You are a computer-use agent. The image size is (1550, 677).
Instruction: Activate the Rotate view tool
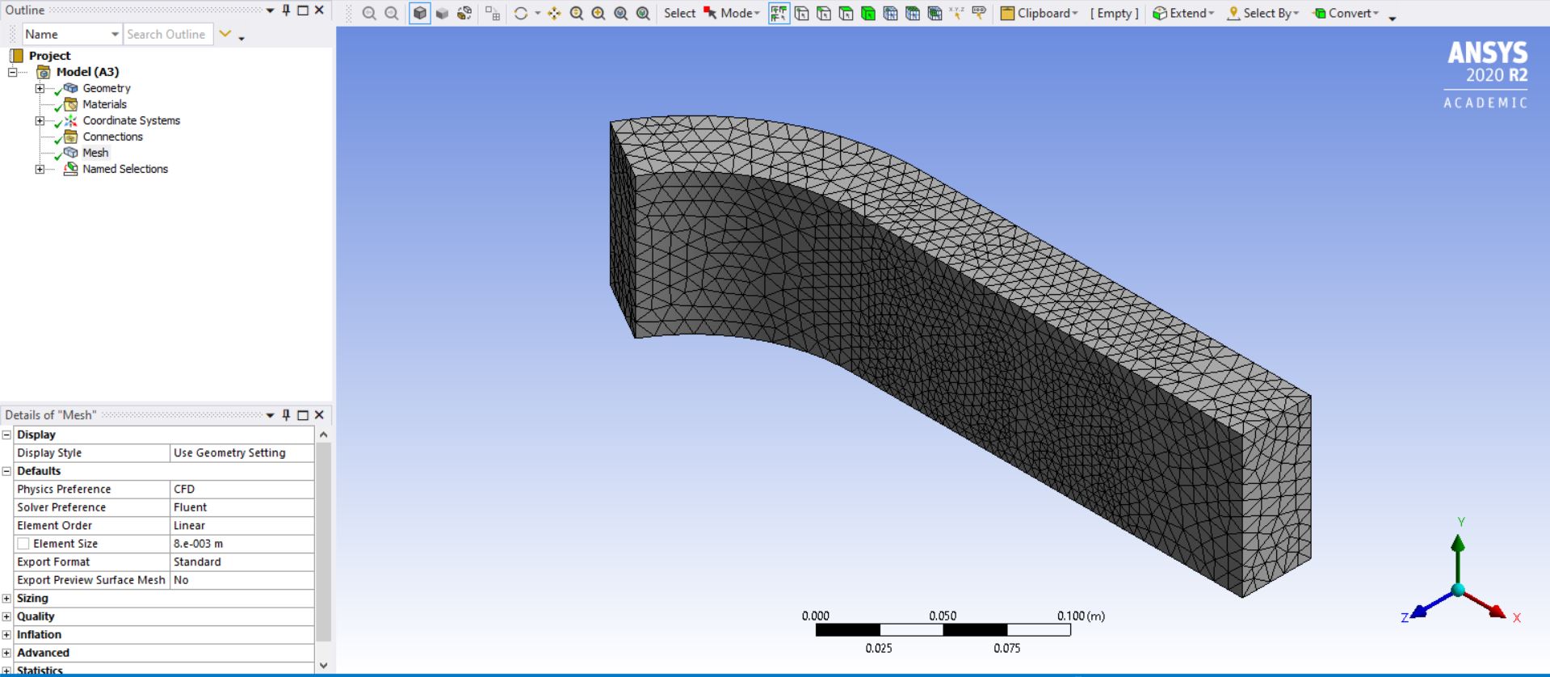pyautogui.click(x=521, y=13)
